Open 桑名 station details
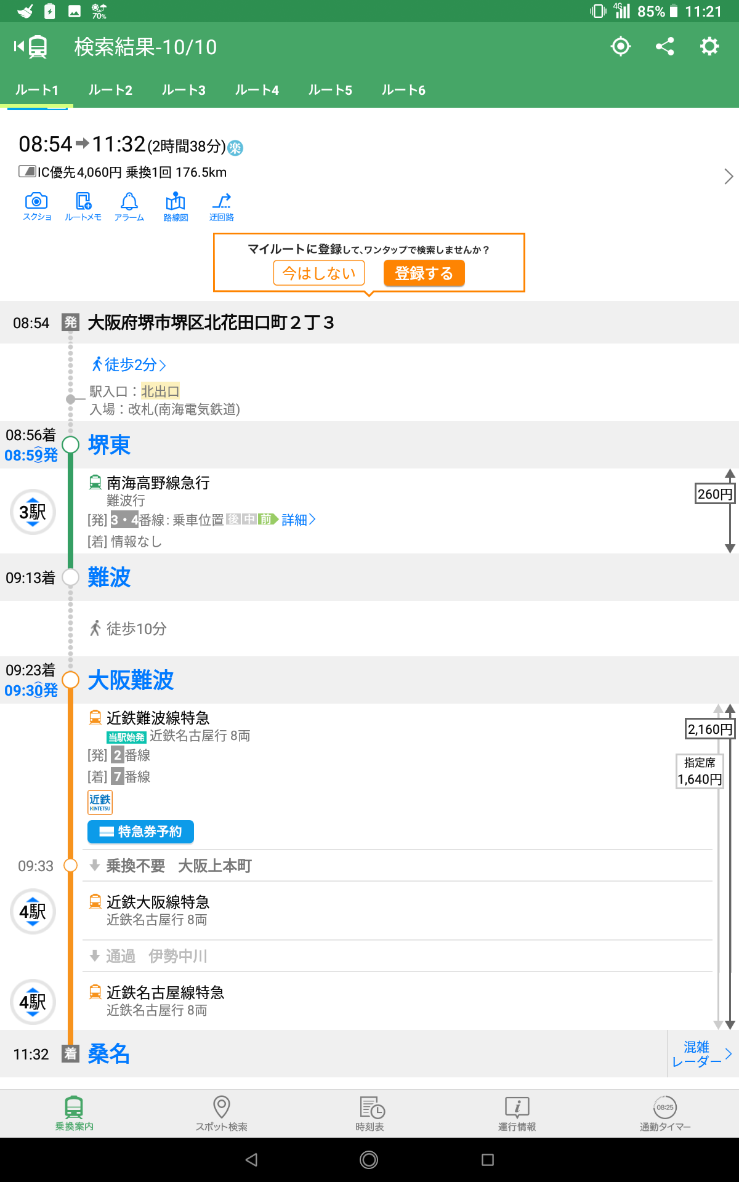This screenshot has height=1182, width=739. [109, 1054]
